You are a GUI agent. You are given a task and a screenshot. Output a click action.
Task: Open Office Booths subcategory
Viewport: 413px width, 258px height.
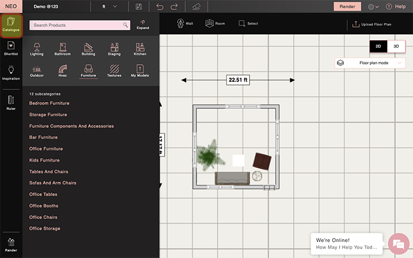44,206
